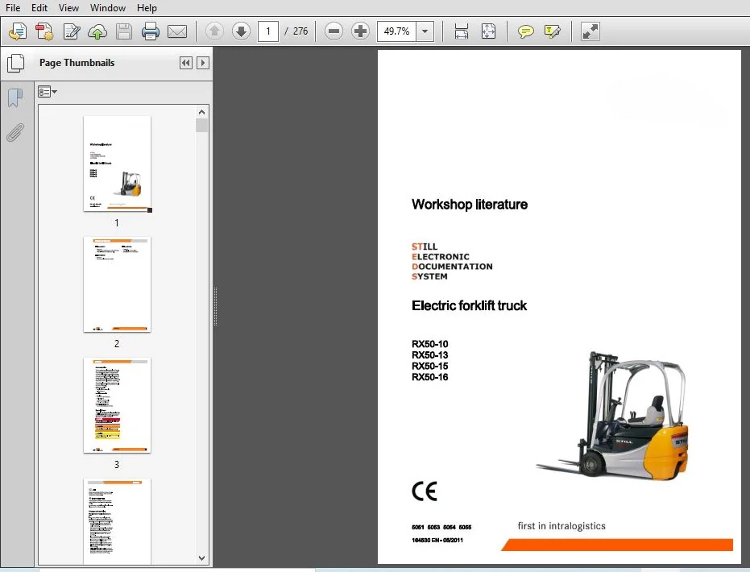Click the total pages '276' label
The width and height of the screenshot is (750, 572).
point(300,31)
